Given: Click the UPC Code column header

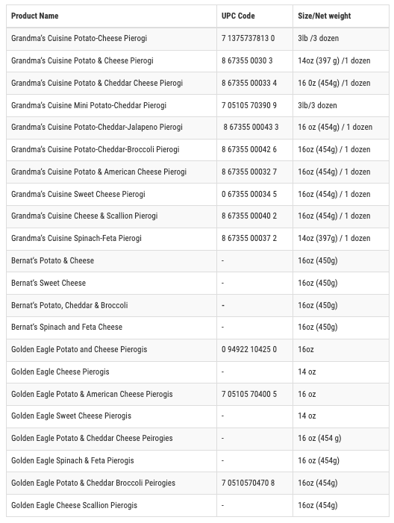Looking at the screenshot, I should coord(238,16).
